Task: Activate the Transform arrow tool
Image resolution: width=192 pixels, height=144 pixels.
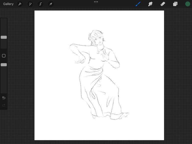Action: (x=51, y=4)
